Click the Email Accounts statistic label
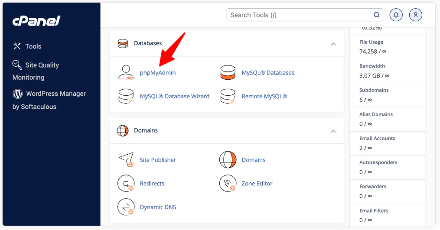This screenshot has height=230, width=440. (377, 138)
